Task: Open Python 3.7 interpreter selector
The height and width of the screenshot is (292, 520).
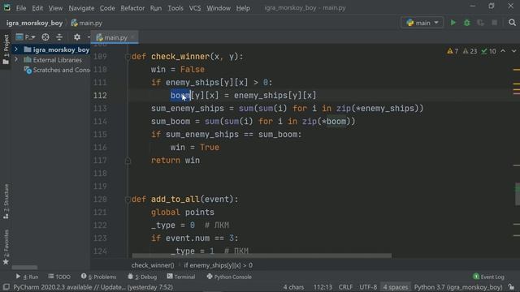Action: 458,286
